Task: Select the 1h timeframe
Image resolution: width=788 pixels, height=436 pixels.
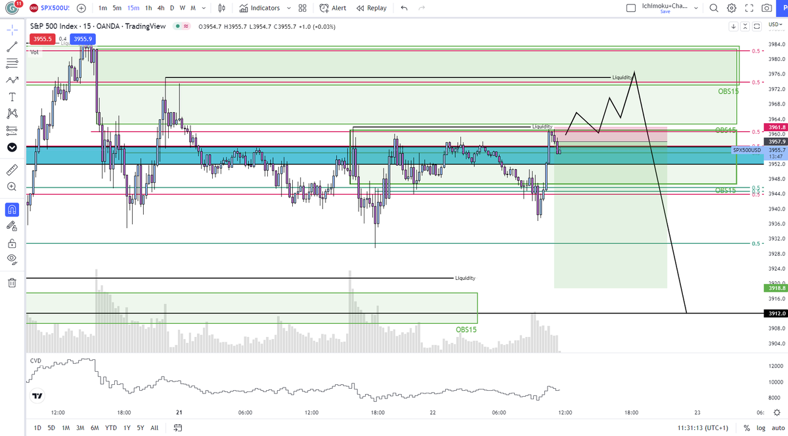Action: [148, 9]
